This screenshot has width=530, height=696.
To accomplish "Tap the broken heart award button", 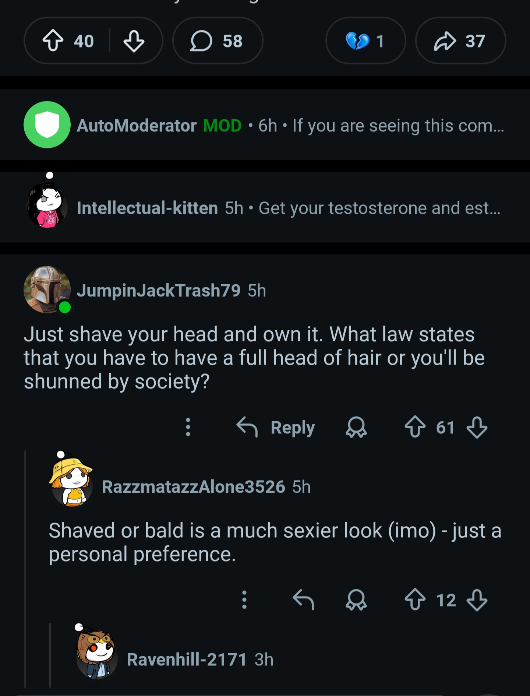I will pos(365,41).
